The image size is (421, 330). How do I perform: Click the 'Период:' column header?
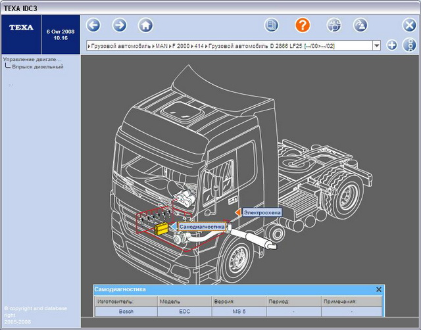point(294,302)
